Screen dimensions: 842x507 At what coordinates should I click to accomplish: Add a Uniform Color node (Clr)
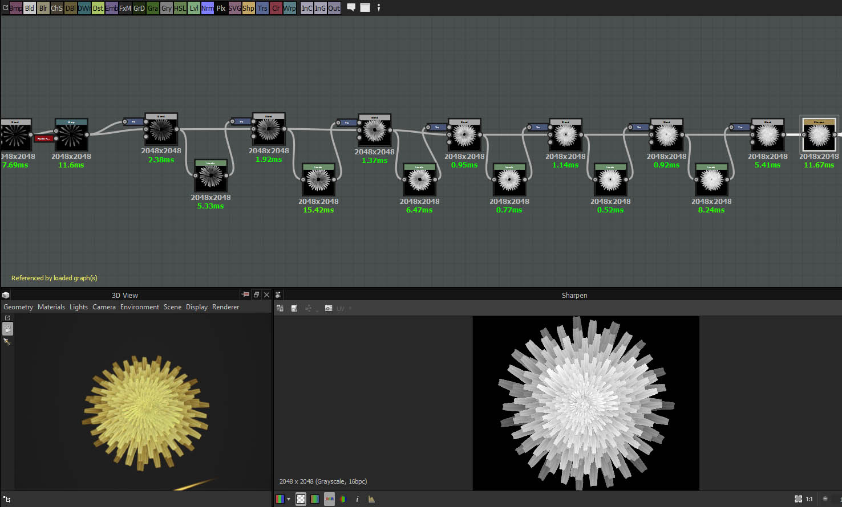[276, 8]
